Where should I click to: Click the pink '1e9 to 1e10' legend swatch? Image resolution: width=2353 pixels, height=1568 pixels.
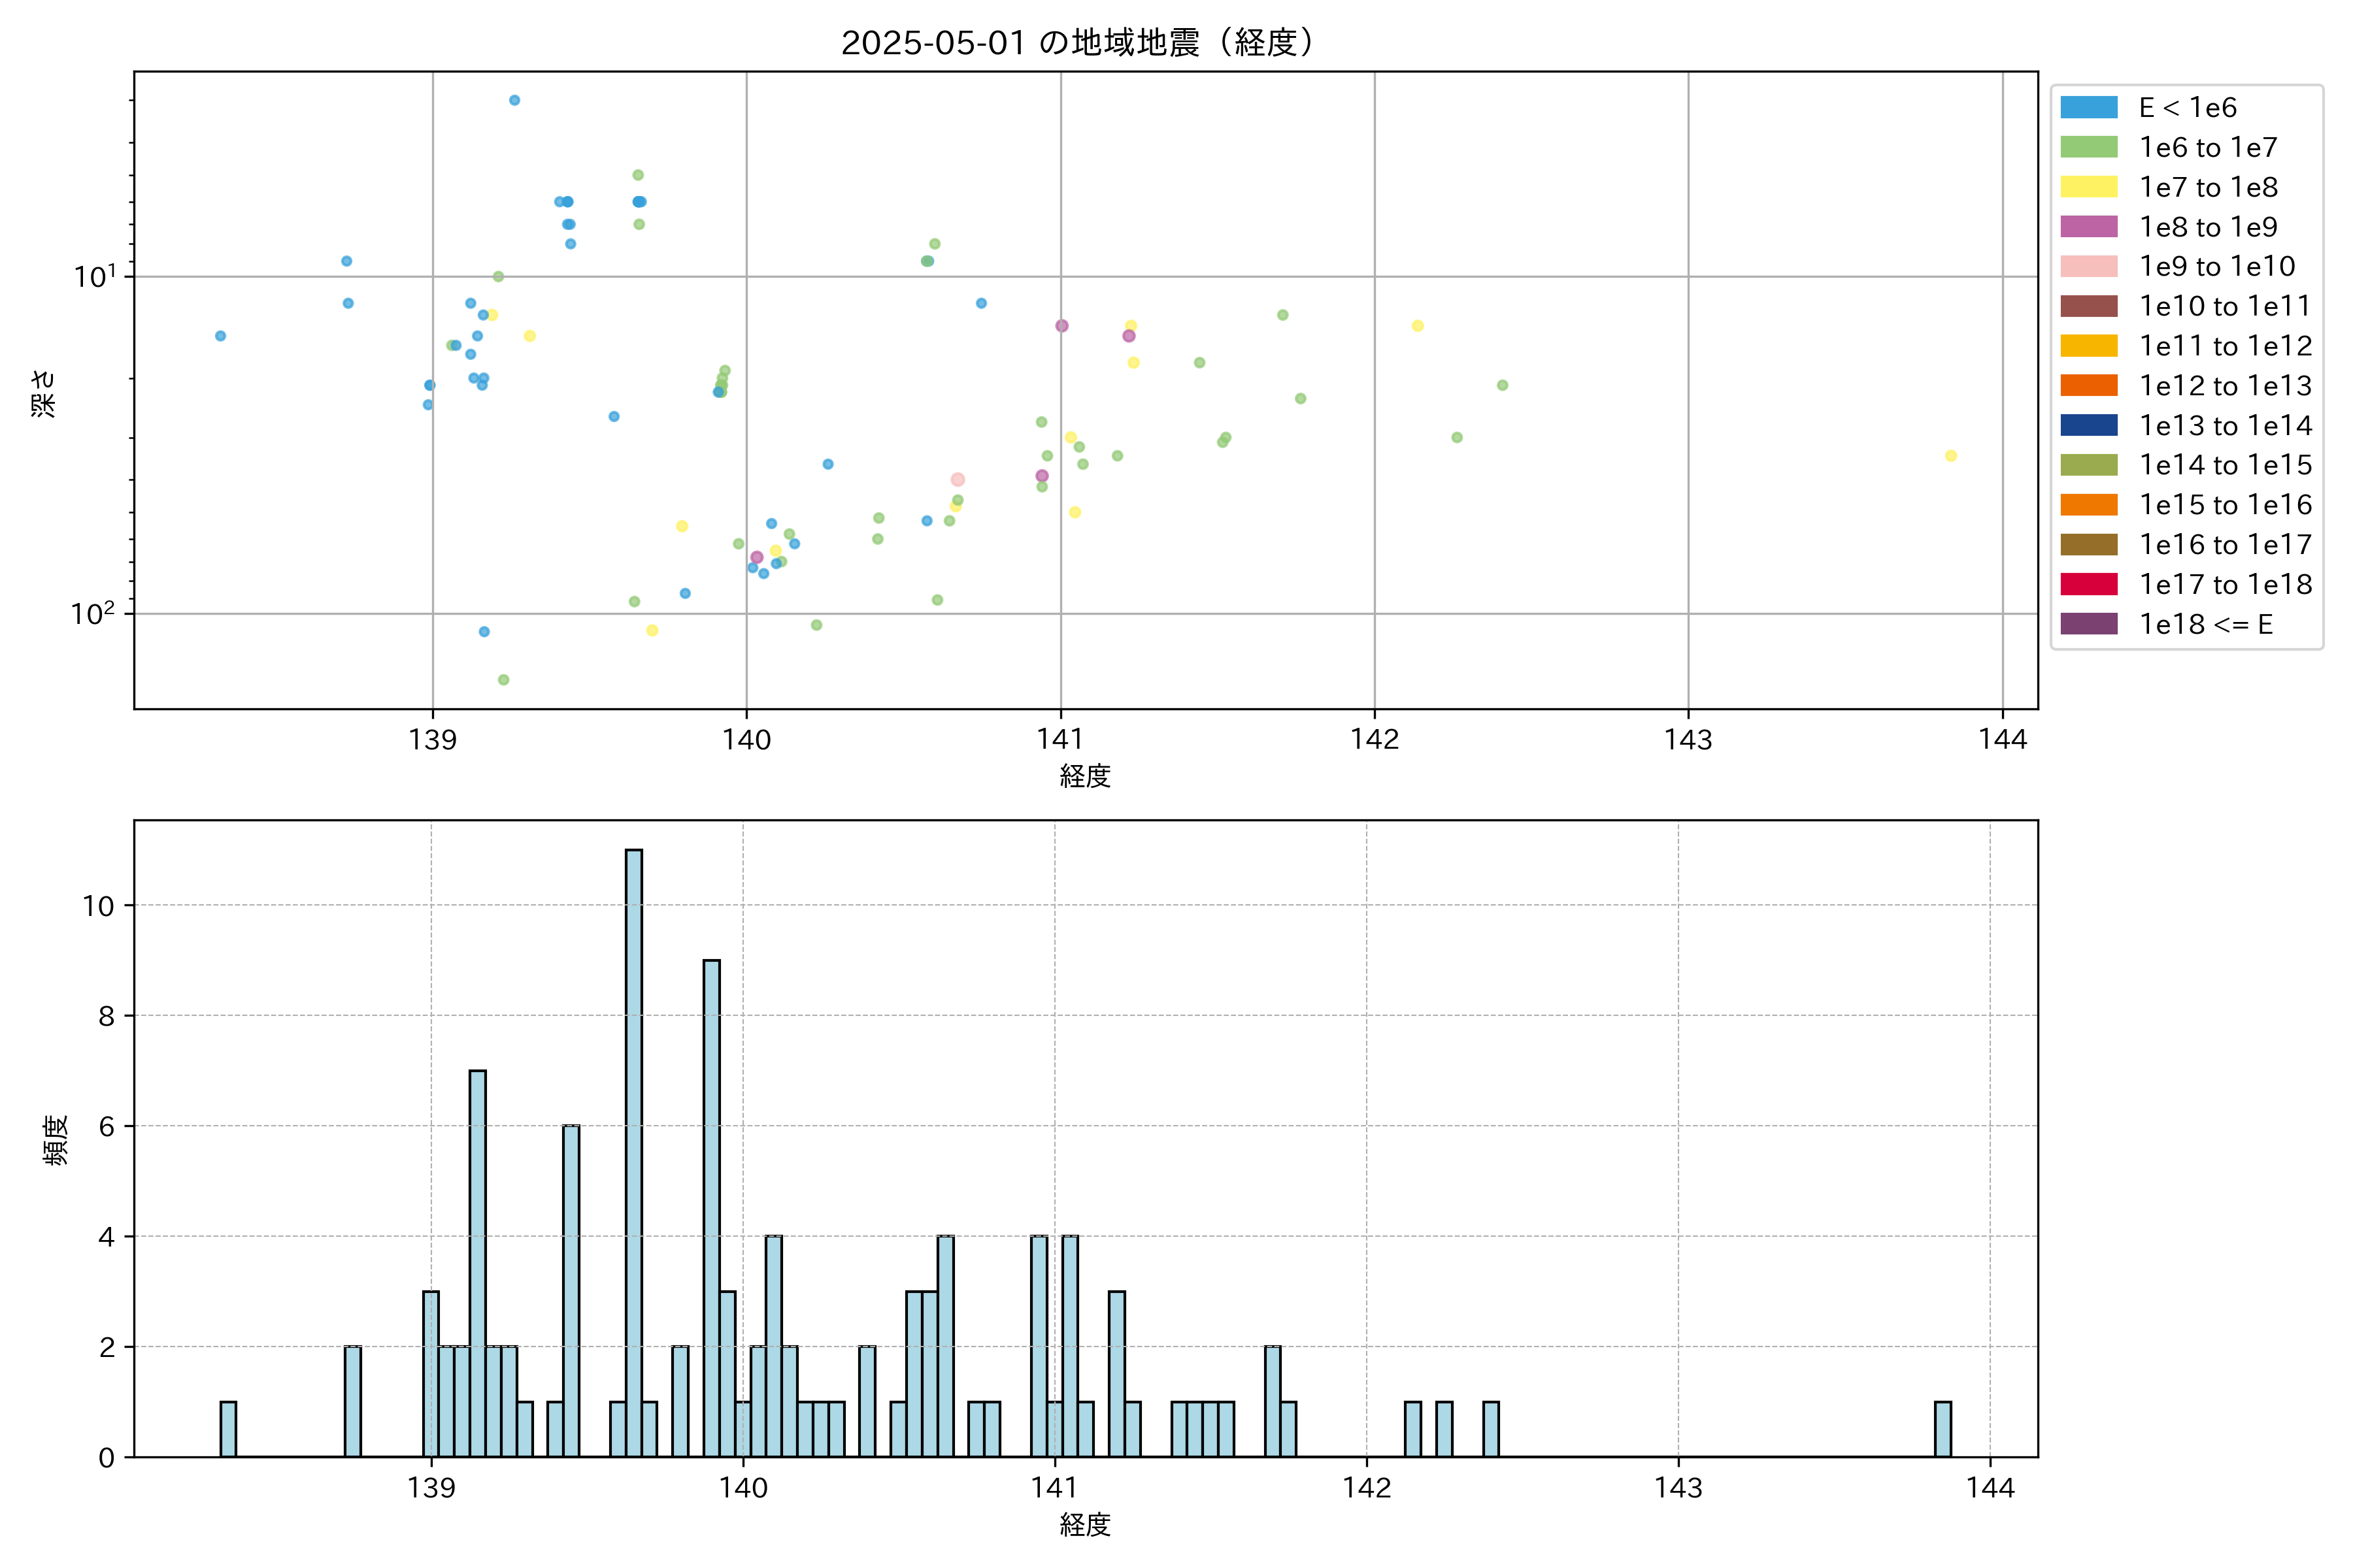pos(2089,267)
